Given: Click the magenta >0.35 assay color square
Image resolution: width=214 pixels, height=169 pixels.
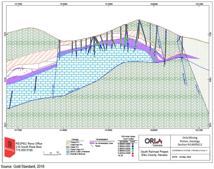Looking at the screenshot, I should (132, 155).
